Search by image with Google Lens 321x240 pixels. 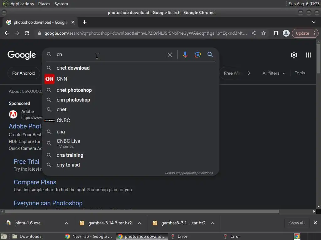click(197, 55)
